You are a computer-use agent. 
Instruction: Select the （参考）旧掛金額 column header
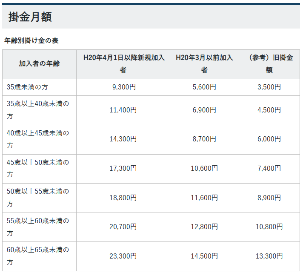pos(269,64)
